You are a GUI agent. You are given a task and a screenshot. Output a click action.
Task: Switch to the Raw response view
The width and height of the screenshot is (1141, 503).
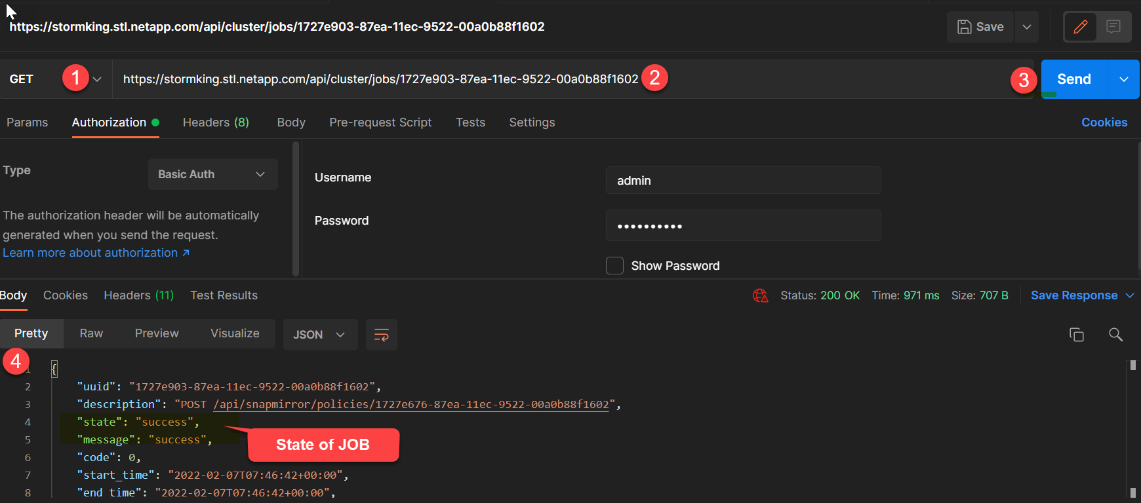click(x=91, y=333)
